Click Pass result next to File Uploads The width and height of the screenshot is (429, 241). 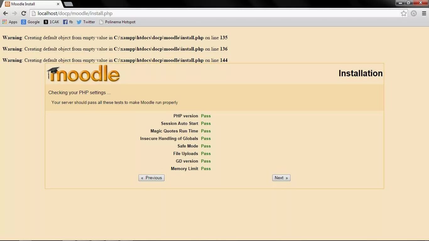coord(206,153)
